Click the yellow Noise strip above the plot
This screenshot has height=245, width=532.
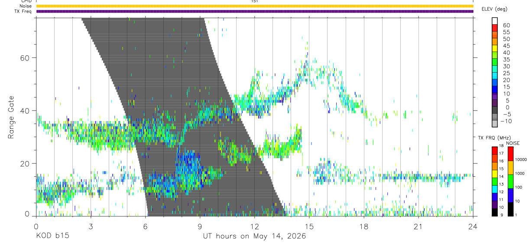tap(254, 6)
